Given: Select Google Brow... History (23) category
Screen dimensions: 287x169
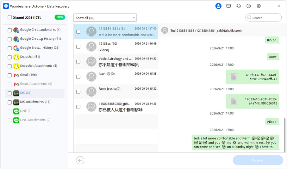Looking at the screenshot, I should (40, 48).
